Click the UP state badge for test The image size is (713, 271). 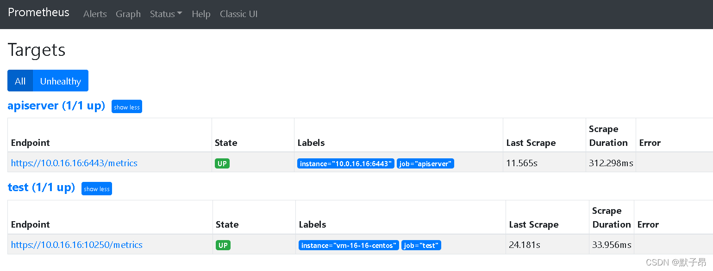click(x=223, y=245)
